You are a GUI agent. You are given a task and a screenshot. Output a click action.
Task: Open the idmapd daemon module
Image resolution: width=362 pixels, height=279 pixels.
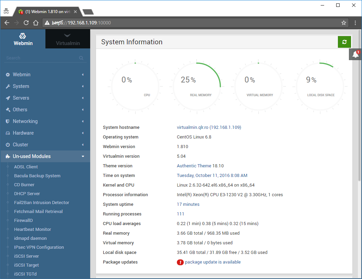click(x=30, y=238)
